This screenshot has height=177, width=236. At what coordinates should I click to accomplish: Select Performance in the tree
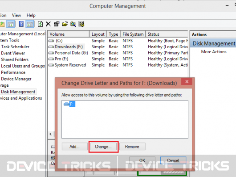13,72
